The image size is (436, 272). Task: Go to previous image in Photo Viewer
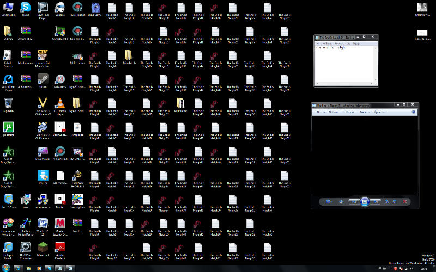[354, 202]
